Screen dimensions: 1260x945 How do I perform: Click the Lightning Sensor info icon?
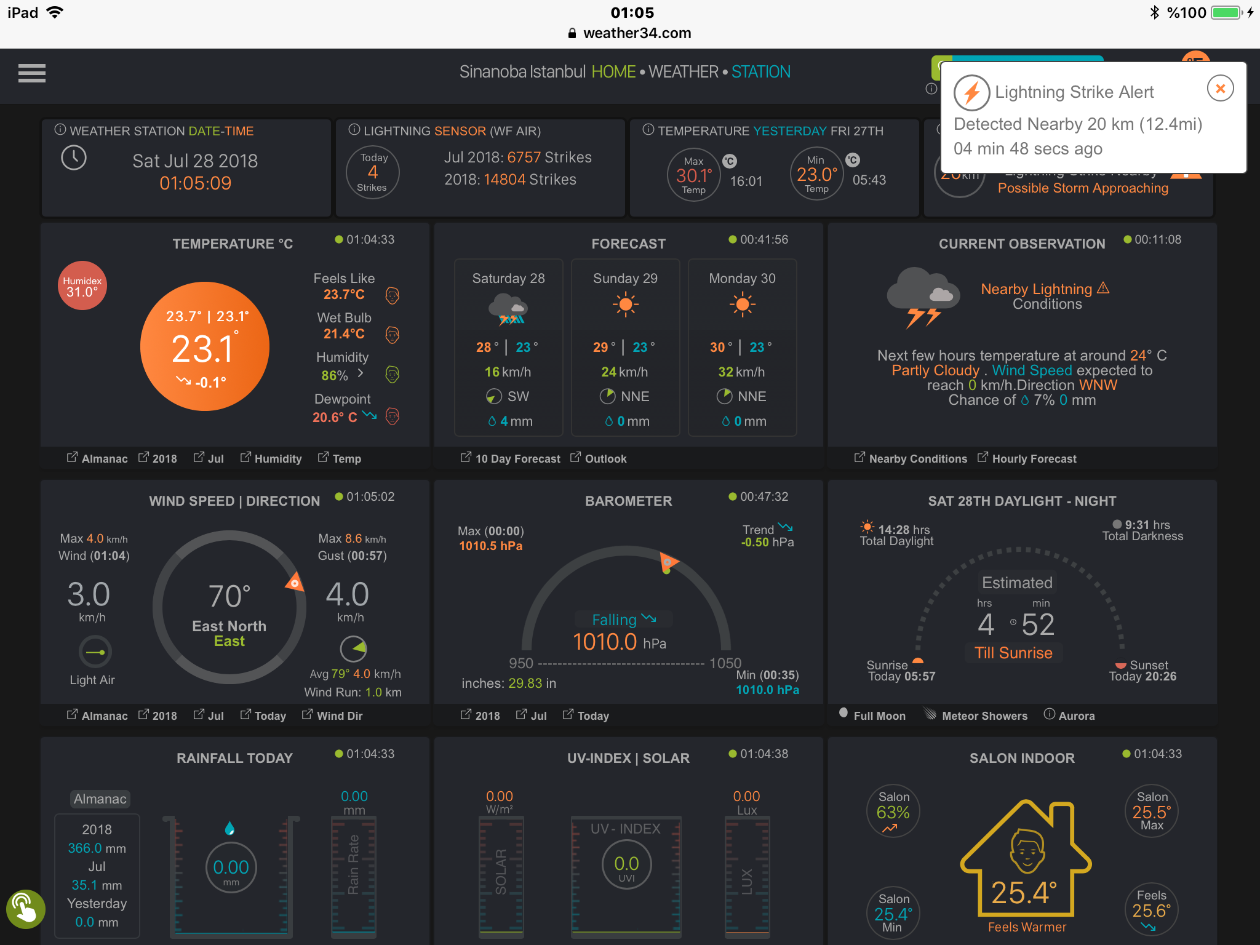point(354,130)
